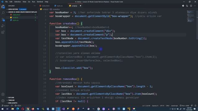Viewport: 198px width, 111px height.
Task: Click the Ln 7, Col 43 cursor position
Action: point(146,105)
